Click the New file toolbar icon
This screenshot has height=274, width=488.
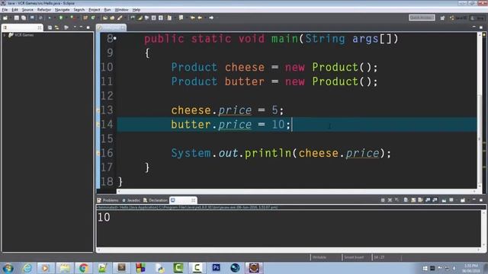(x=5, y=18)
